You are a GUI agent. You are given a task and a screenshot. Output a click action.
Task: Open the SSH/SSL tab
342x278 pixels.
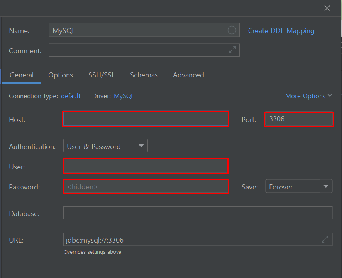tap(102, 75)
